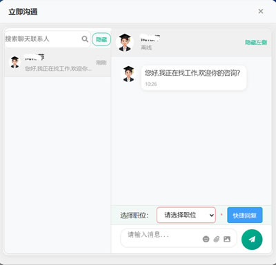Click the contact list avatar thumbnail
276x265 pixels.
[14, 62]
